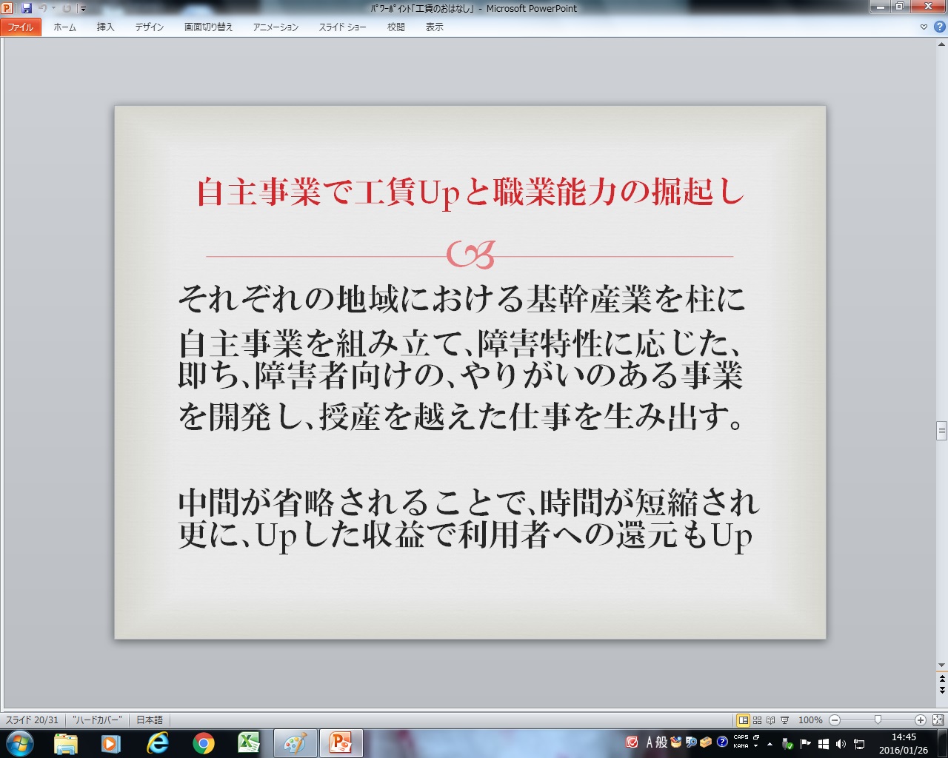Viewport: 948px width, 758px height.
Task: Click the red slide title text
Action: pyautogui.click(x=470, y=192)
